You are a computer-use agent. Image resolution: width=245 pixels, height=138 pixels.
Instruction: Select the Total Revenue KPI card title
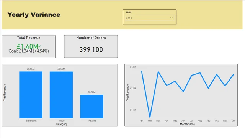tap(29, 38)
